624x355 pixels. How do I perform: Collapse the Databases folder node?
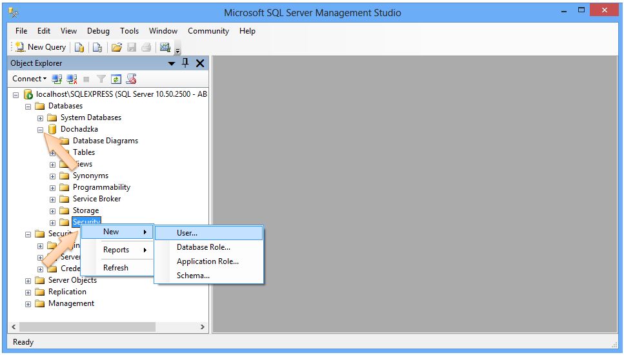(x=28, y=107)
